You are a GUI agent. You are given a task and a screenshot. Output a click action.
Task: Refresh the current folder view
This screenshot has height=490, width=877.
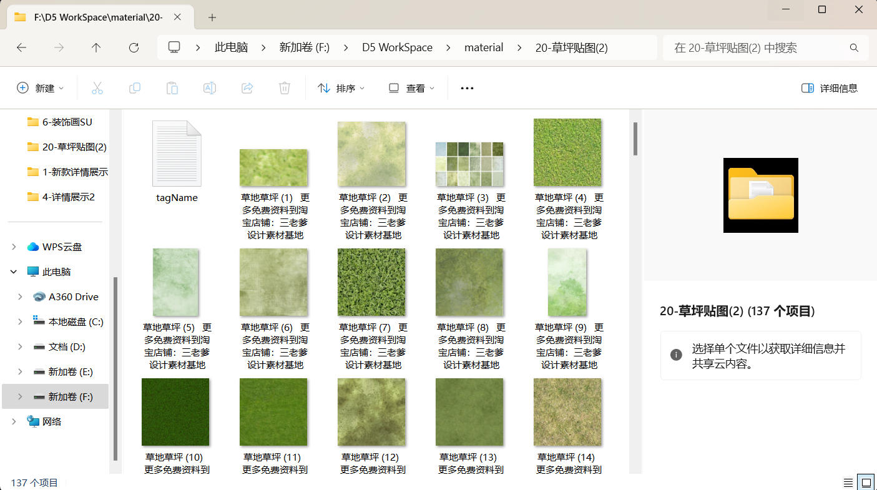pos(134,47)
